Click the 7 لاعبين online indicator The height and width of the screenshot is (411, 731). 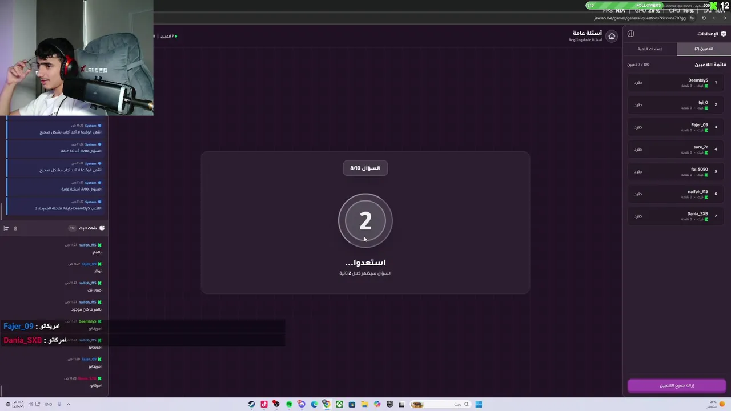pos(168,37)
